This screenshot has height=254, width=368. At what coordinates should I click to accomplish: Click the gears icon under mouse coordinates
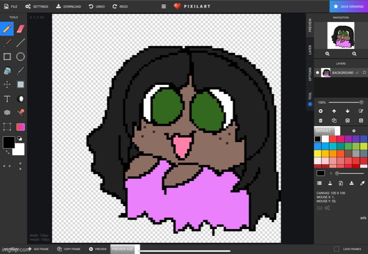coord(327,208)
